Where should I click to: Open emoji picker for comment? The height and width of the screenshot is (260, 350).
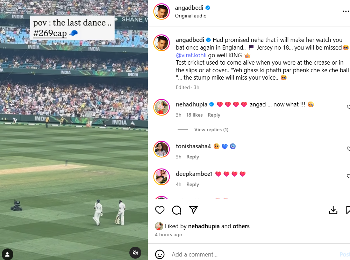pyautogui.click(x=160, y=254)
